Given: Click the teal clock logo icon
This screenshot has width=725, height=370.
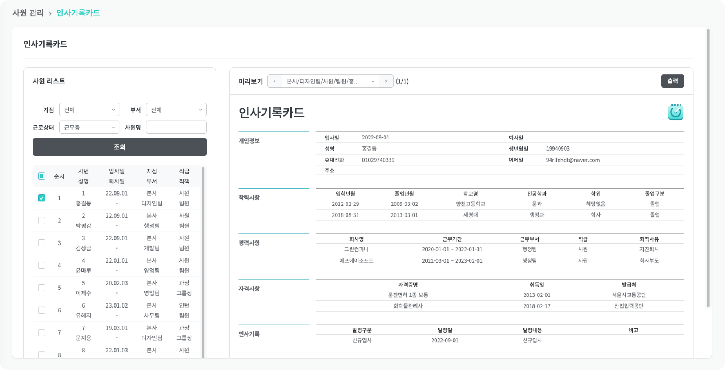Looking at the screenshot, I should 675,112.
